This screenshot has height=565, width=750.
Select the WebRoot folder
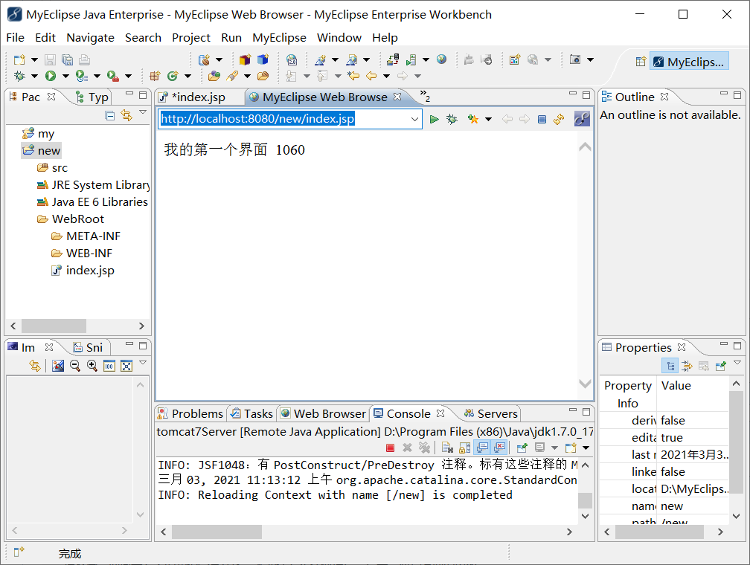(x=70, y=219)
